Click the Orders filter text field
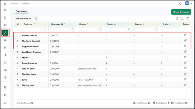The height and width of the screenshot is (109, 195). click(x=115, y=29)
